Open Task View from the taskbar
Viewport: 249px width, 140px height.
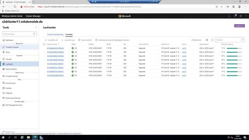tap(16, 137)
